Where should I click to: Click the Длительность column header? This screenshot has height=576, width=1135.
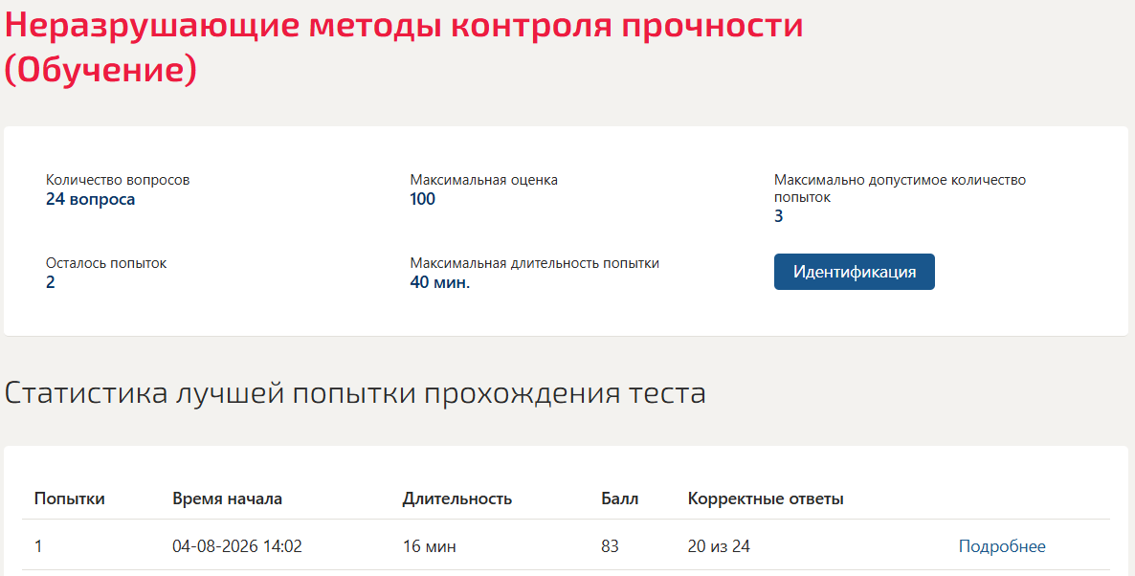pyautogui.click(x=457, y=498)
